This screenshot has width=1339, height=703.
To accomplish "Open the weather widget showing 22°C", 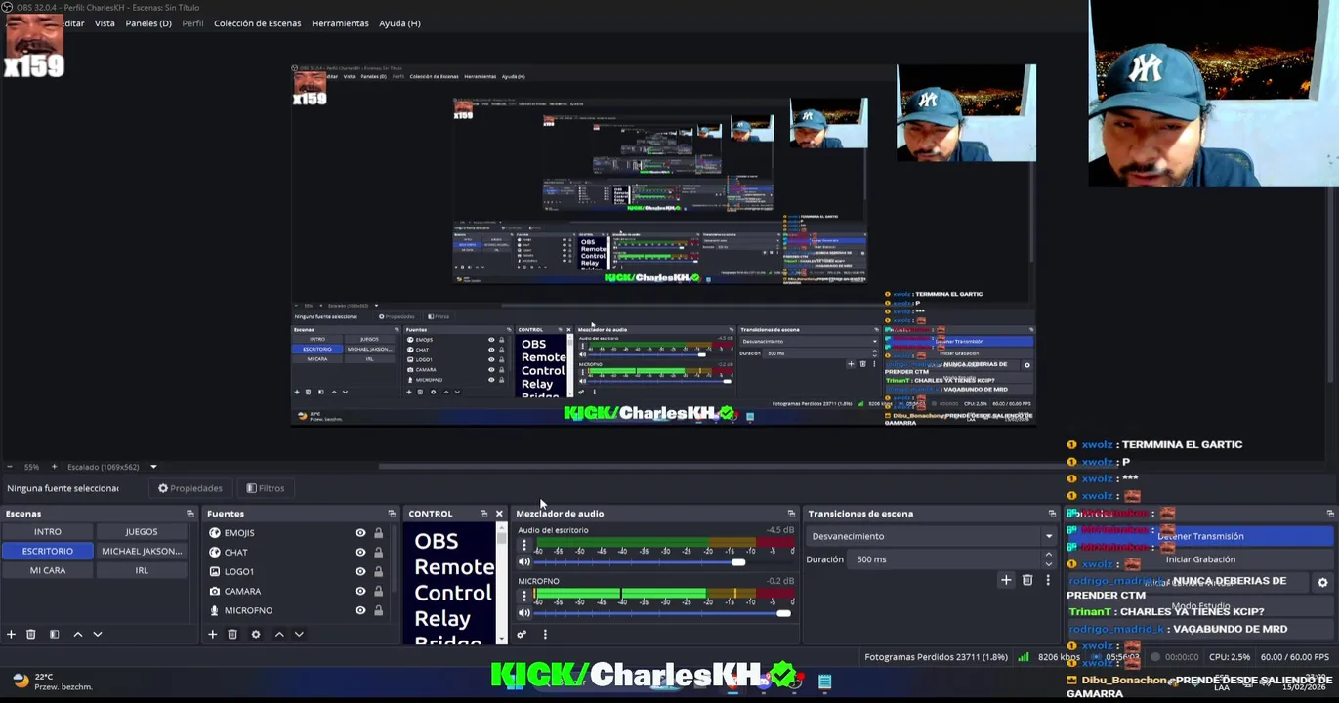I will tap(54, 681).
